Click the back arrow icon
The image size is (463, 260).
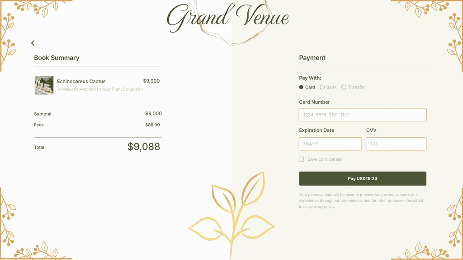33,43
